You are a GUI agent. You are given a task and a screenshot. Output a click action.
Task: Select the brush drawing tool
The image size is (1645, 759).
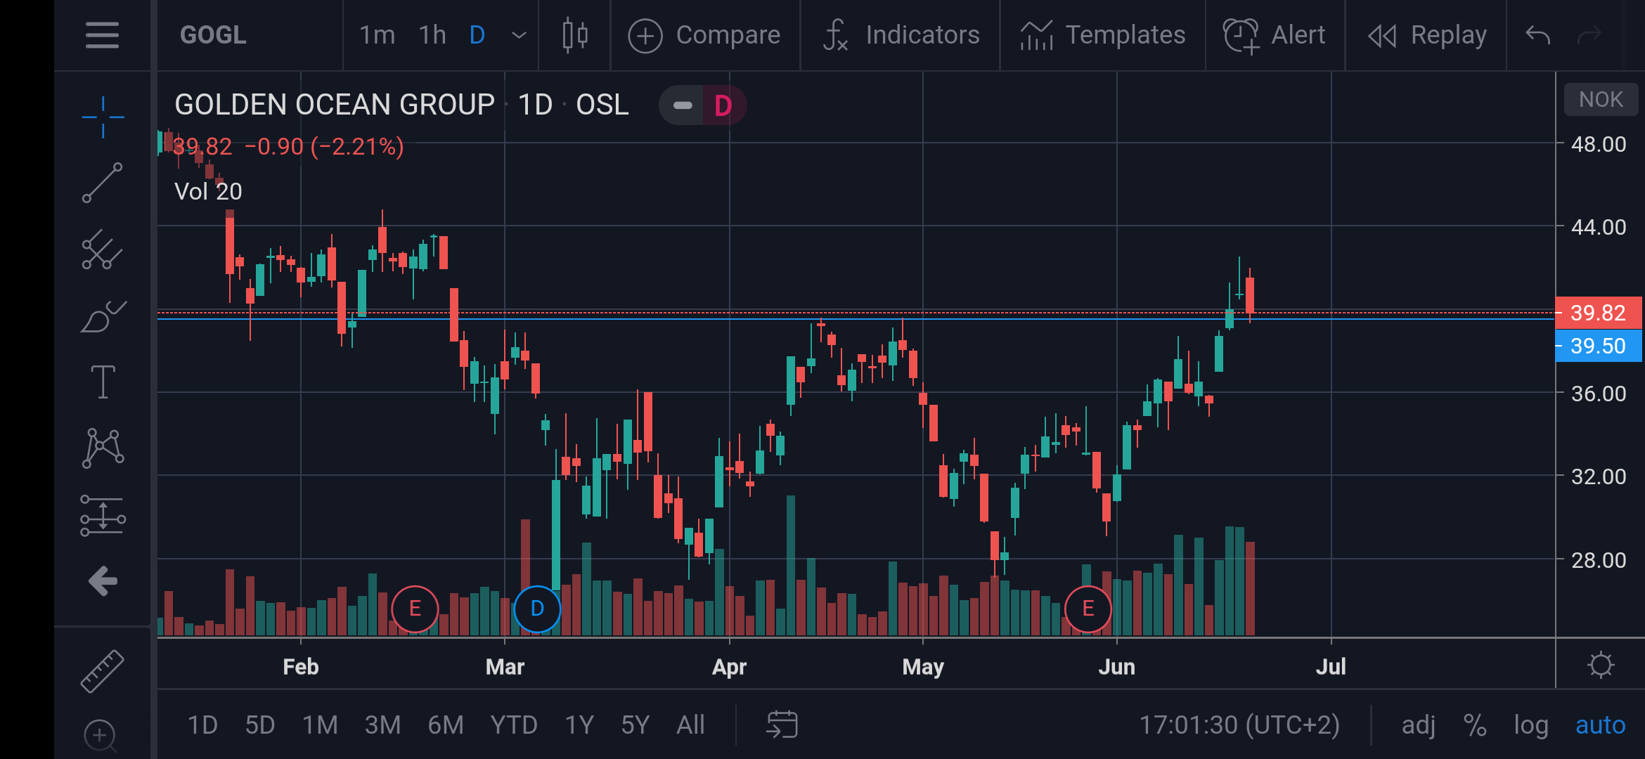[103, 317]
